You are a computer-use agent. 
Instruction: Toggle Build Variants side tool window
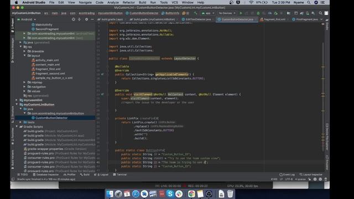click(x=13, y=160)
